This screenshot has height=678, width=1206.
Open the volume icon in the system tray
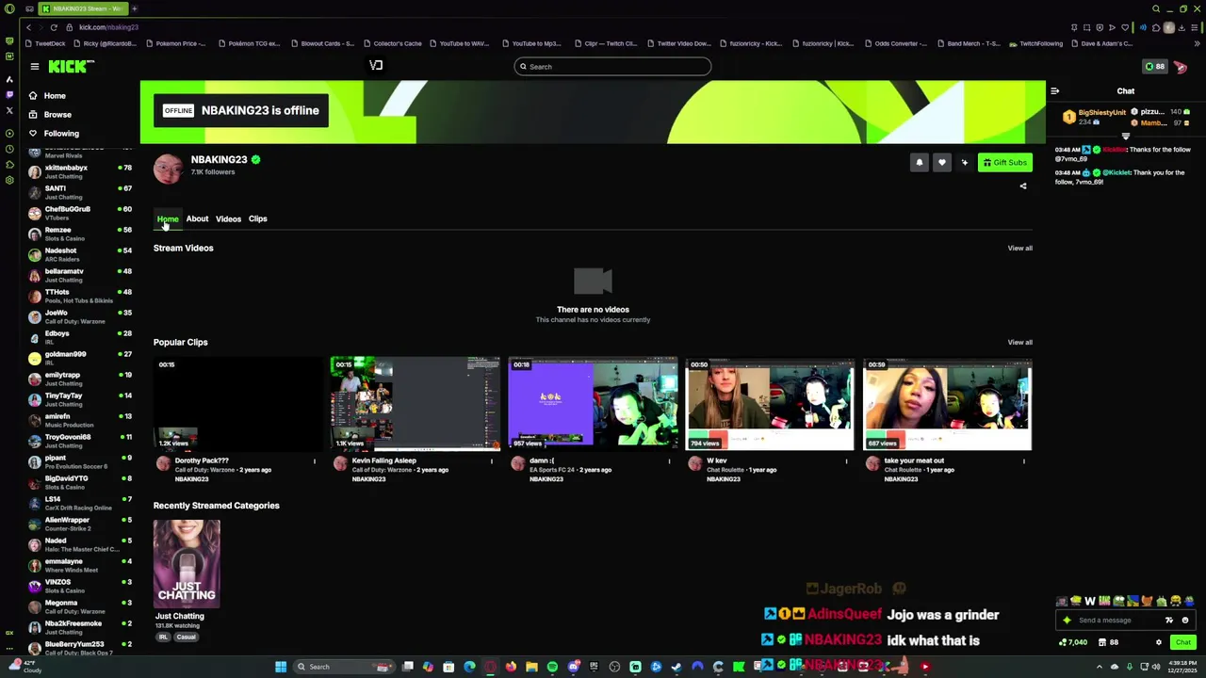click(x=1157, y=667)
